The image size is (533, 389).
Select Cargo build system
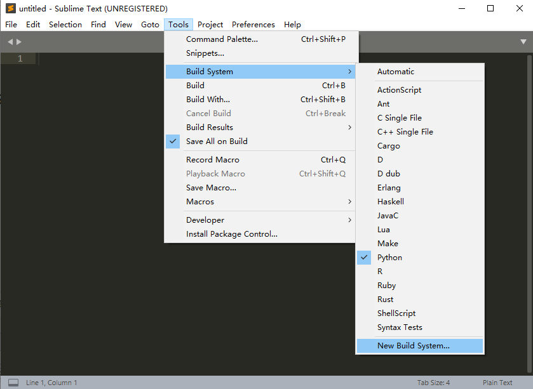click(420, 146)
